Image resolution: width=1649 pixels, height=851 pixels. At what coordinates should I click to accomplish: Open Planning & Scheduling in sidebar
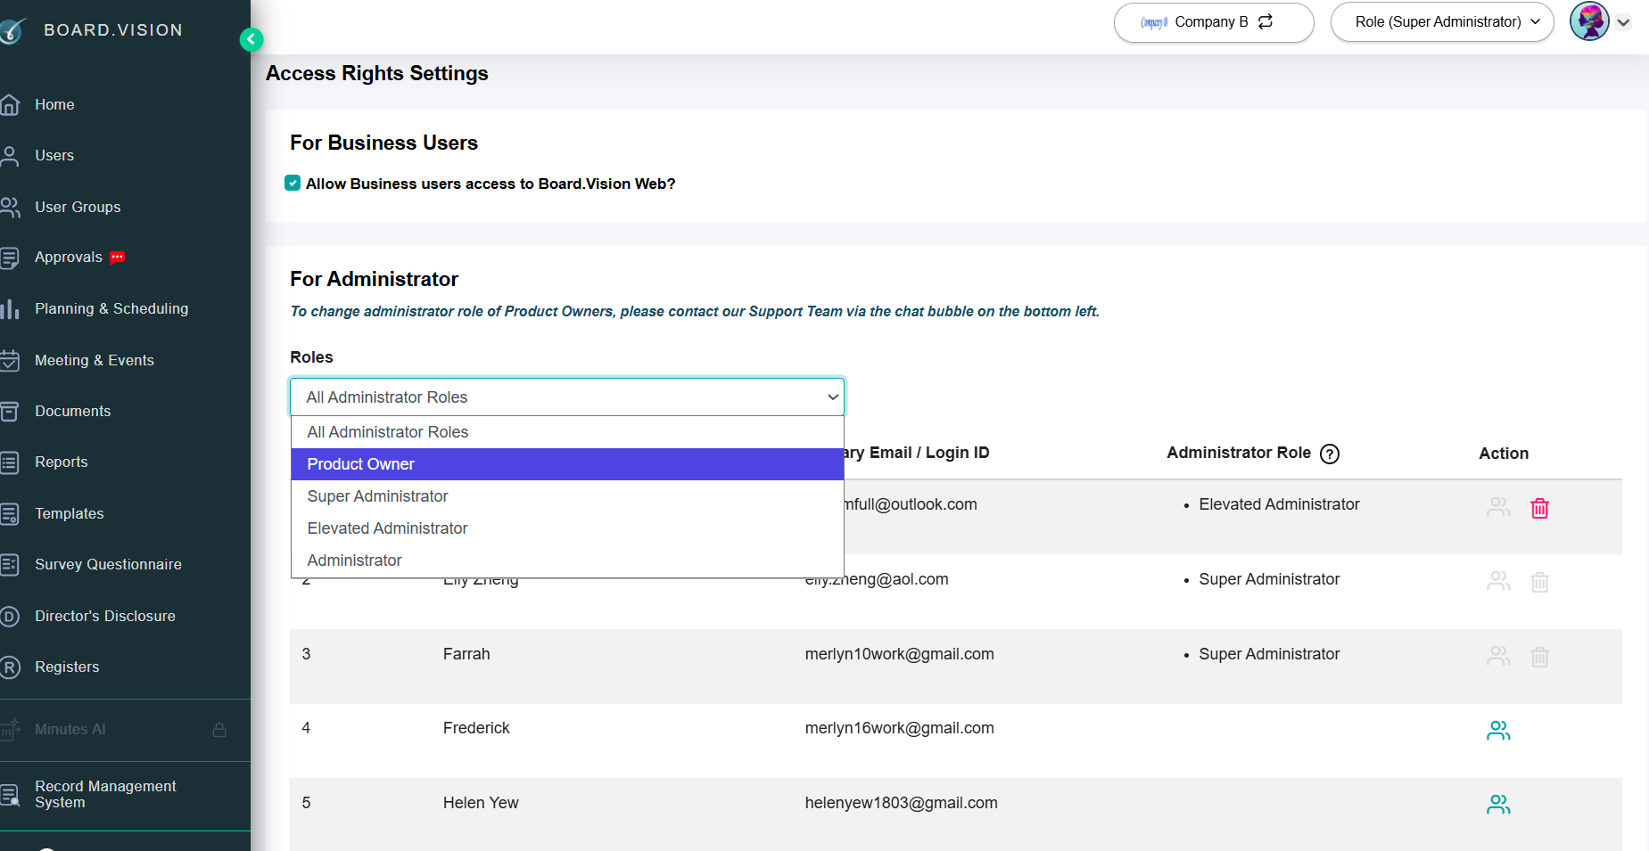point(111,308)
